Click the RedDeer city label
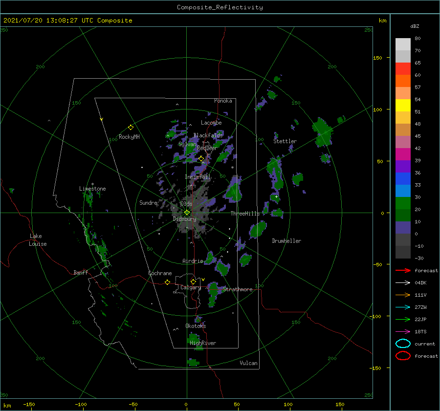The width and height of the screenshot is (440, 411). click(x=207, y=148)
